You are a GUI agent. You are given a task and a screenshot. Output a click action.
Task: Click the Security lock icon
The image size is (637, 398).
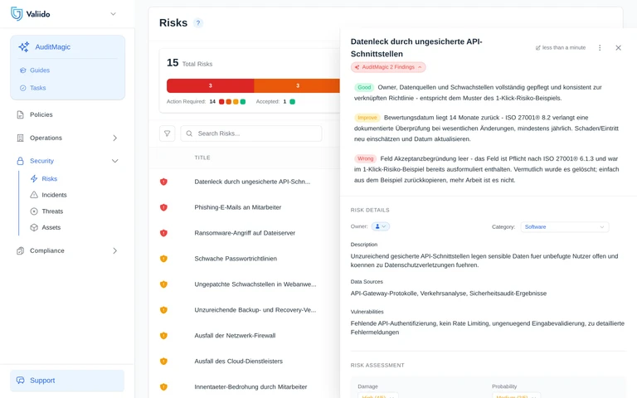point(20,161)
